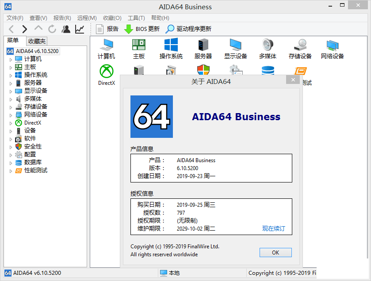Open the 报告(R) menu
The image size is (371, 281).
[62, 18]
